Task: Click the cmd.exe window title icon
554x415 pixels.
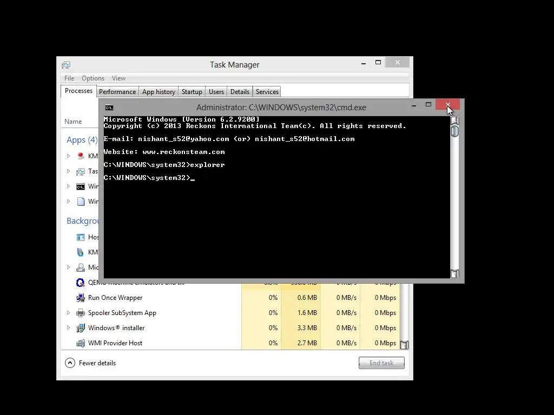Action: click(109, 108)
